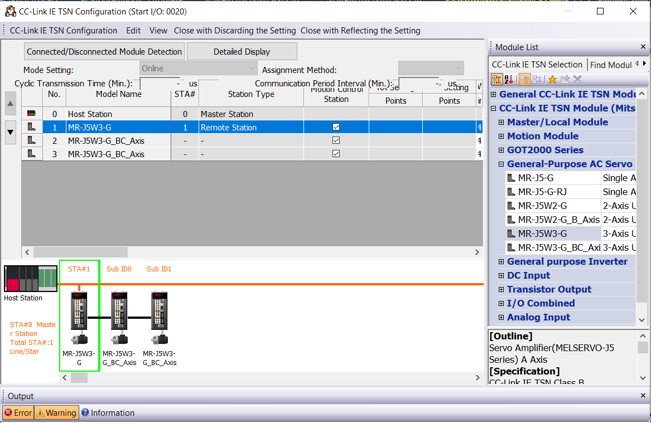651x423 pixels.
Task: Click add-to-favorites folder plus icon
Action: pyautogui.click(x=565, y=79)
